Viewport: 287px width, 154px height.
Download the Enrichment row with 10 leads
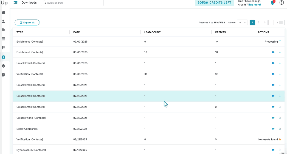tap(280, 52)
